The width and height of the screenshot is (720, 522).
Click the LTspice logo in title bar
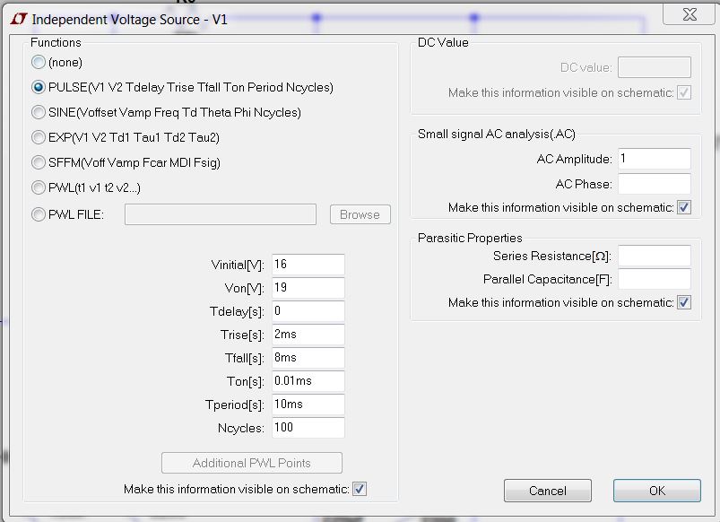(20, 20)
